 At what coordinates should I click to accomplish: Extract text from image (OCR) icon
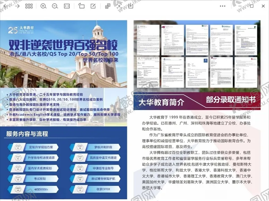pos(119,6)
